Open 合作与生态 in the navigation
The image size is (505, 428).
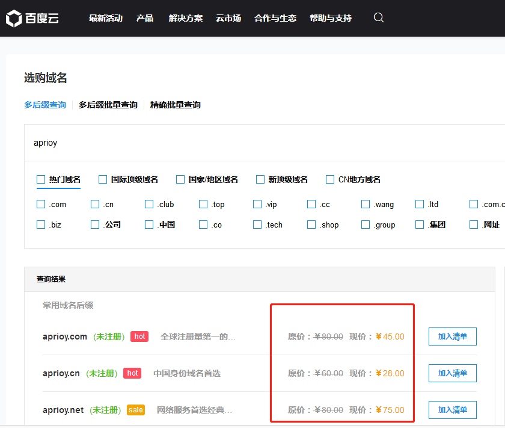275,18
